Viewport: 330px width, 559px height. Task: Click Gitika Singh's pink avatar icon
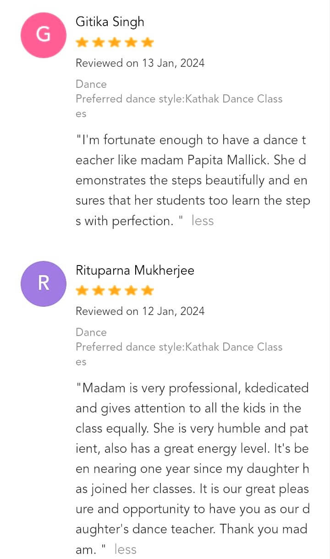click(44, 35)
